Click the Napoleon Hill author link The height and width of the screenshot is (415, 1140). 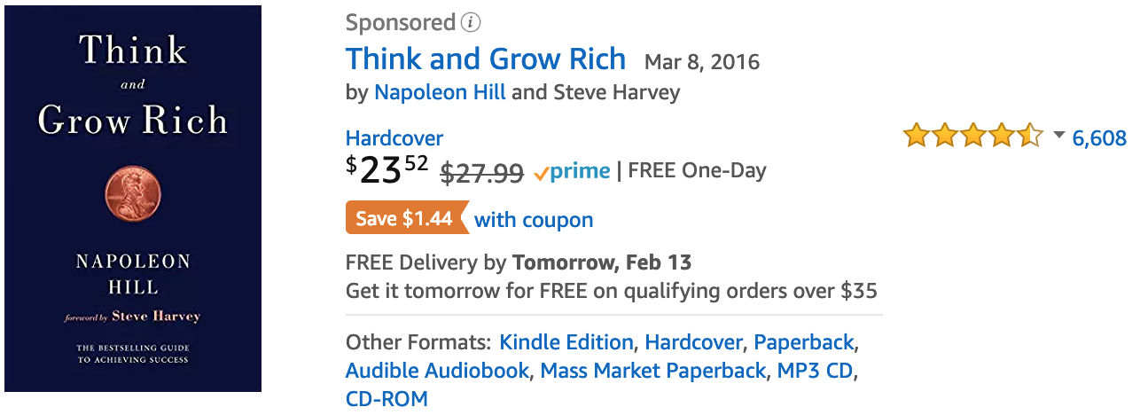click(440, 92)
